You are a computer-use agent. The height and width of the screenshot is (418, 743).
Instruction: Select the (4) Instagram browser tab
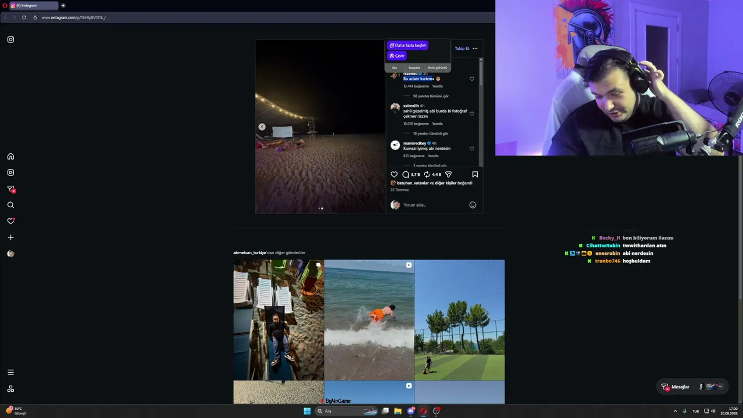34,5
